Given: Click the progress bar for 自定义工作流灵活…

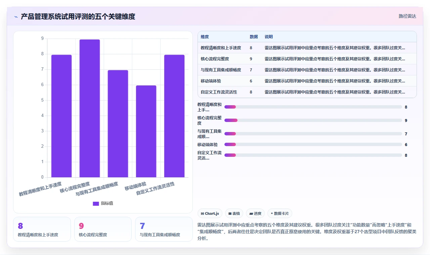Looking at the screenshot, I should pos(313,155).
